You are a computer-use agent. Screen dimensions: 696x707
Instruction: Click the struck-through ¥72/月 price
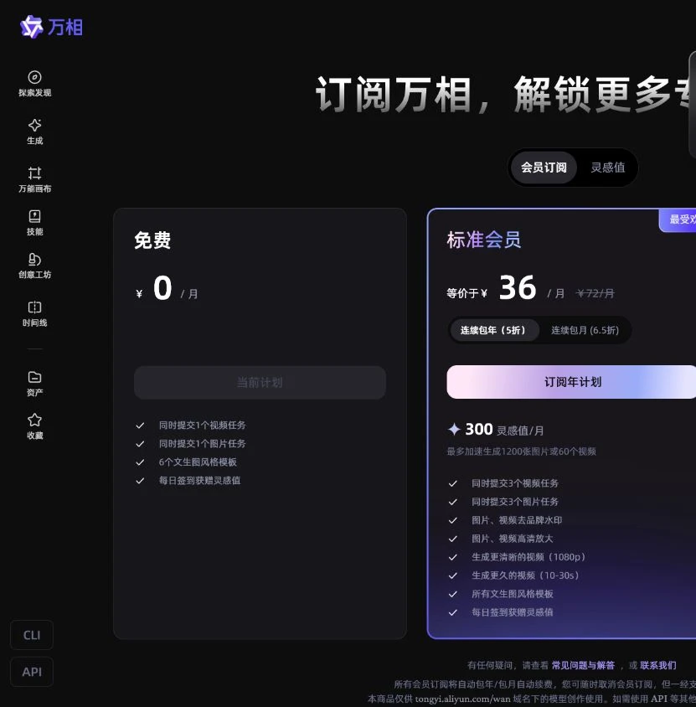pyautogui.click(x=595, y=293)
